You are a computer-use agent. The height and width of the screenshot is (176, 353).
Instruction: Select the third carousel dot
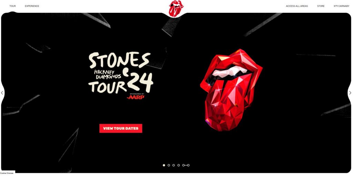coord(174,165)
